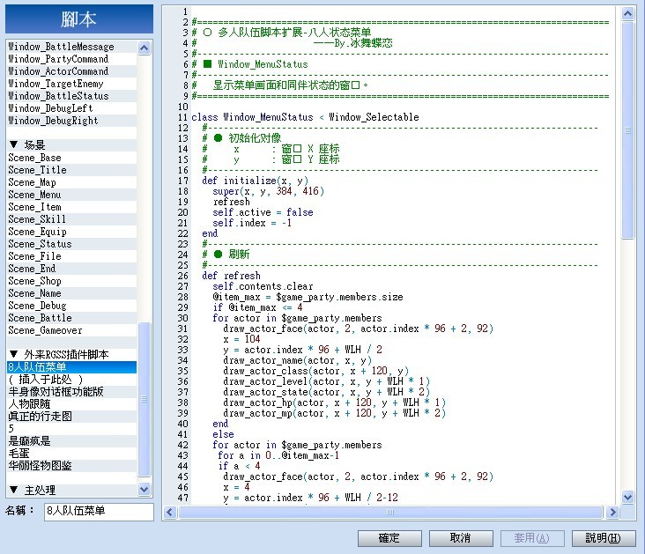The image size is (645, 554).
Task: Click line 43 for a in 0..@item_max-1
Action: [x=278, y=455]
